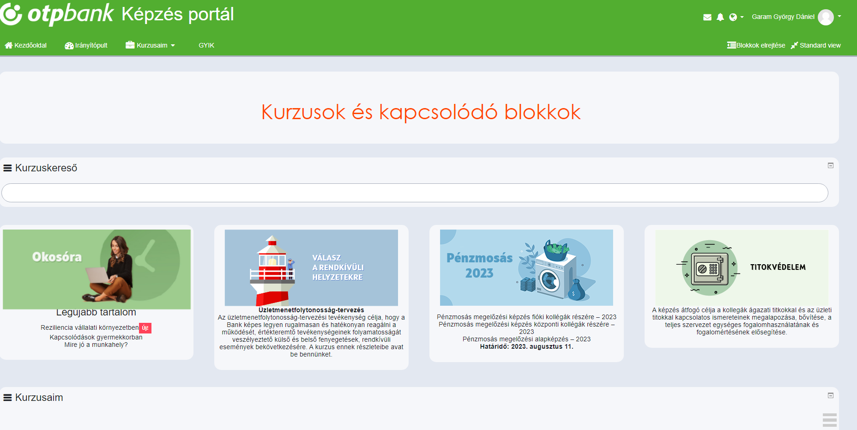Image resolution: width=857 pixels, height=430 pixels.
Task: Click the Standard view compress arrows icon
Action: click(794, 45)
